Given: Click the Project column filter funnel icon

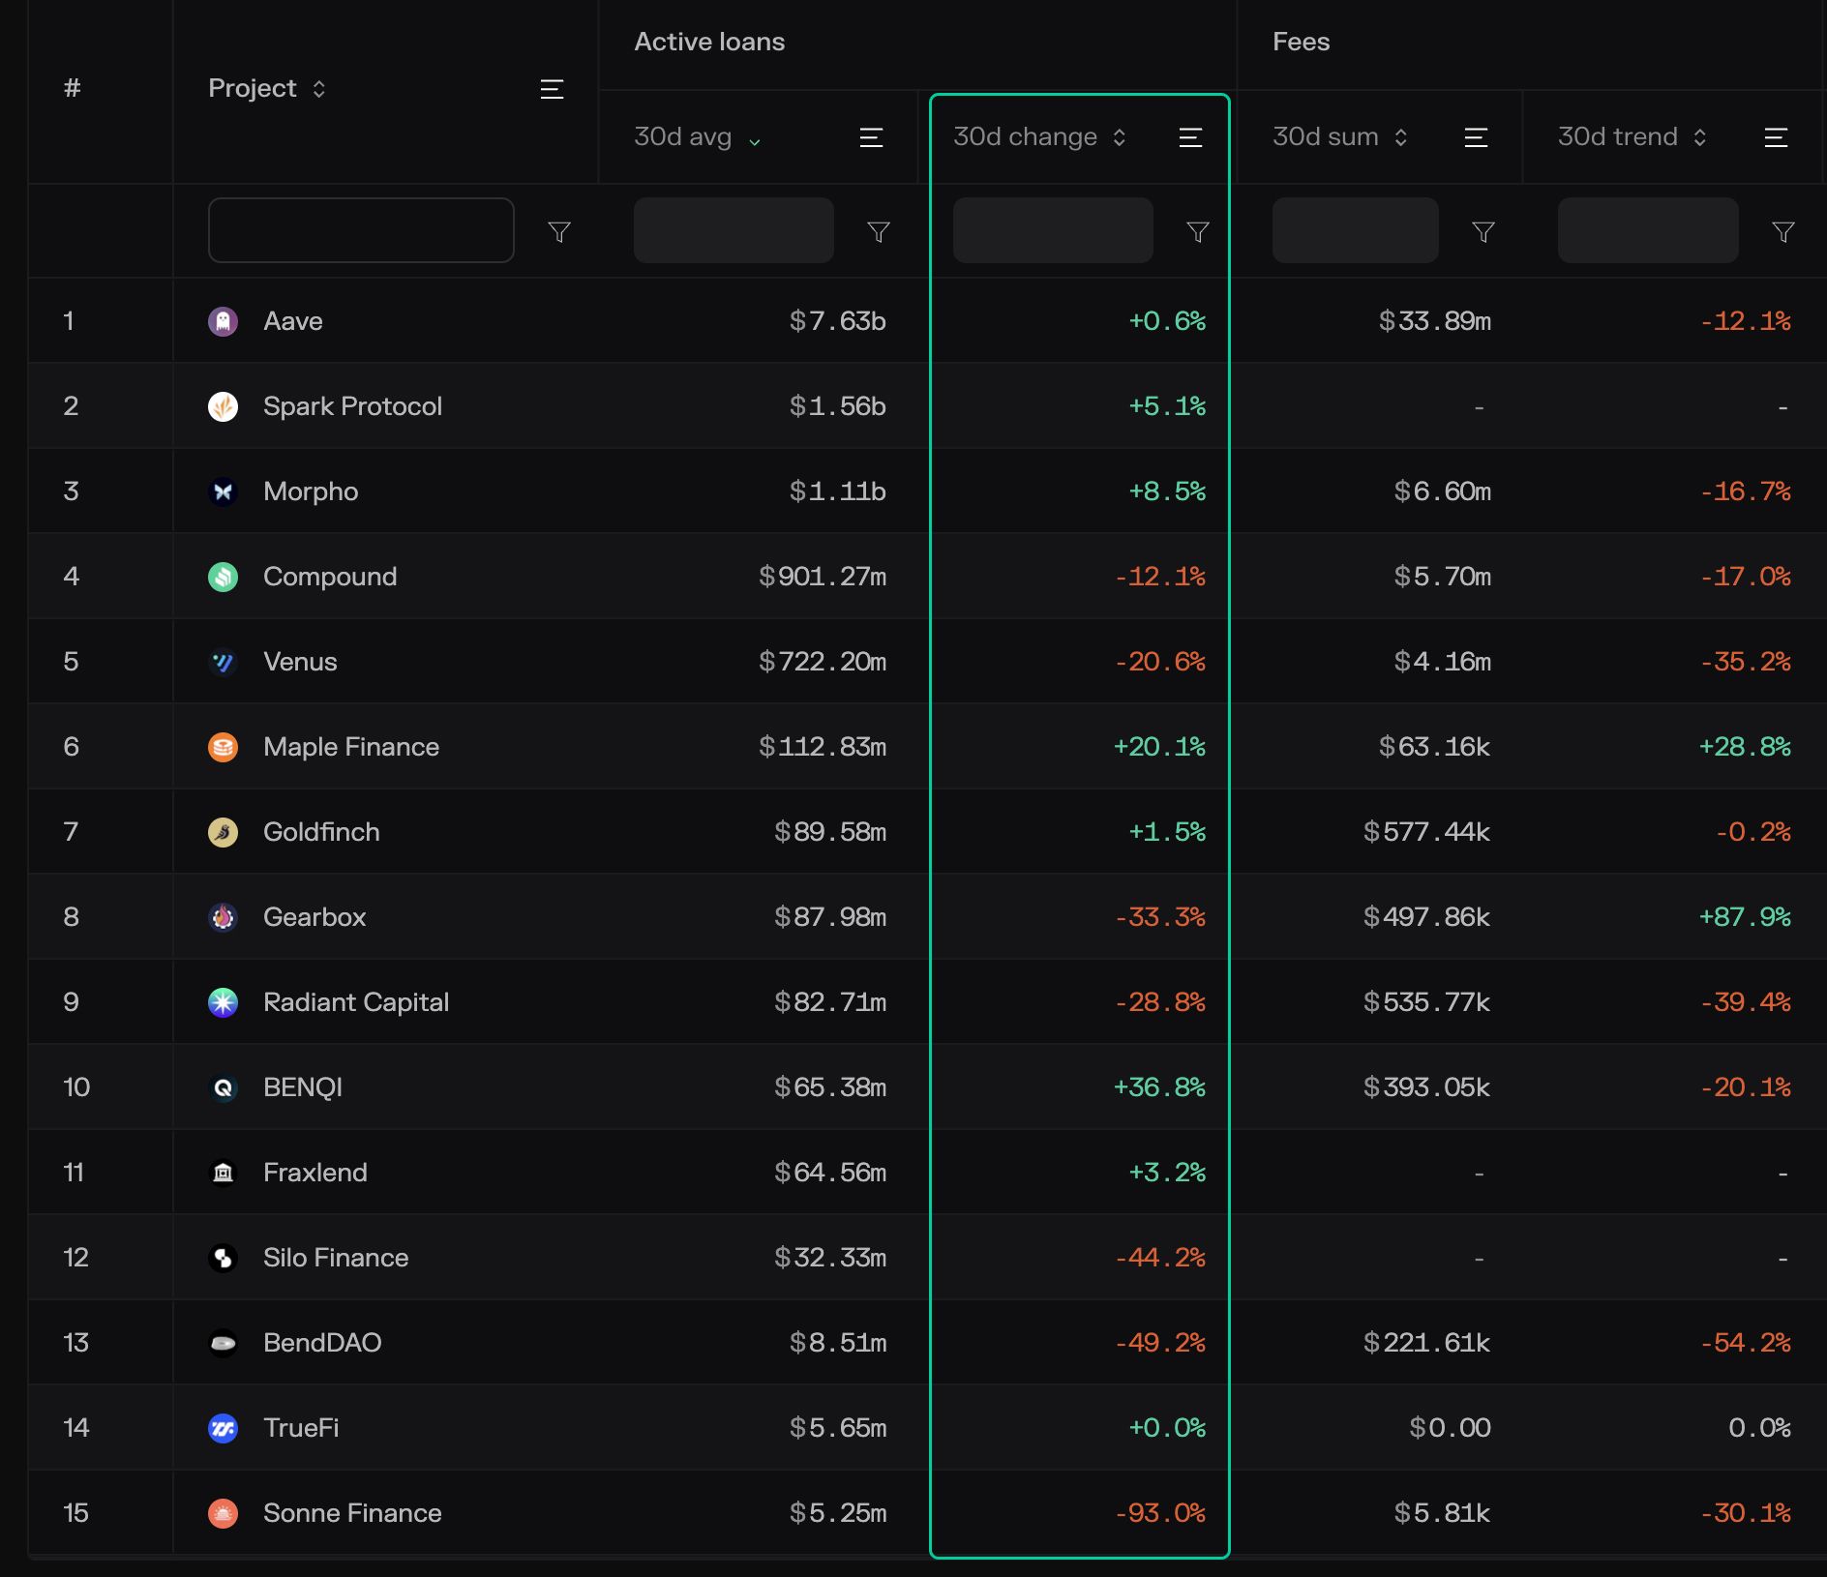Looking at the screenshot, I should click(x=559, y=232).
